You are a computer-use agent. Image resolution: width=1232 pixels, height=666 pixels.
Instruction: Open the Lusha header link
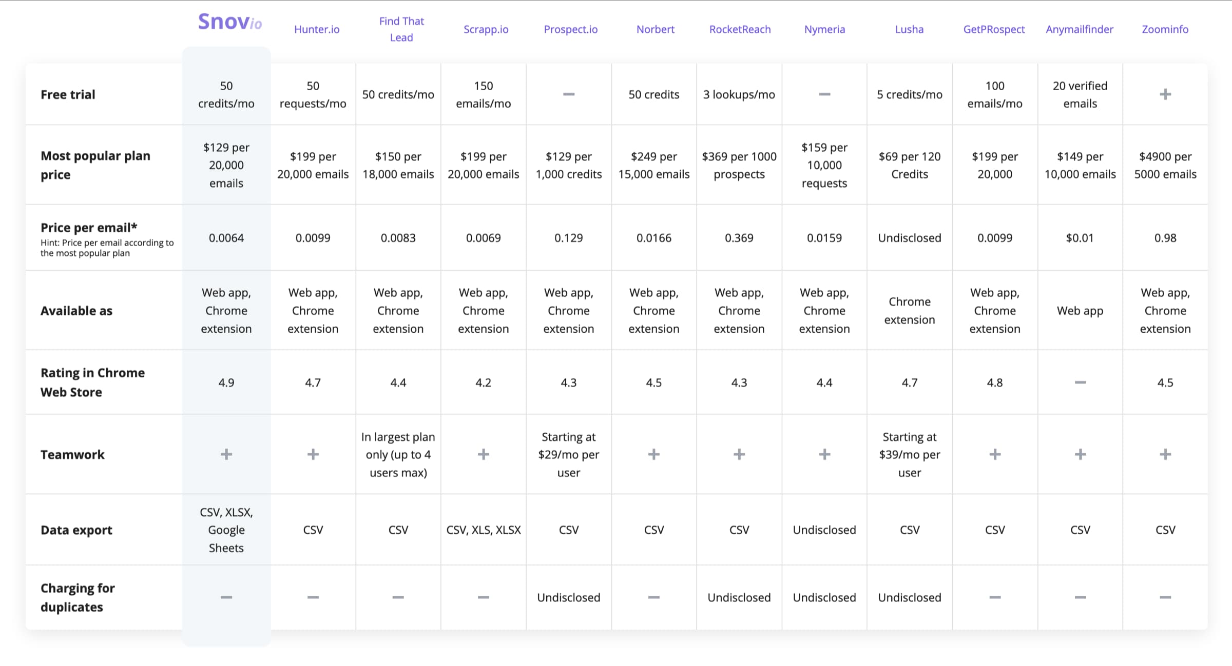click(x=909, y=29)
